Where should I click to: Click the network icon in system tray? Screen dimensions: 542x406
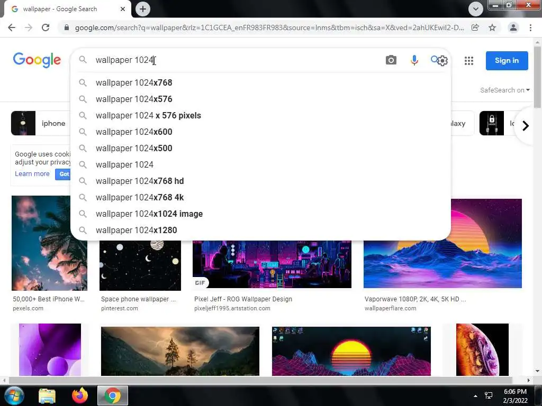(x=489, y=395)
